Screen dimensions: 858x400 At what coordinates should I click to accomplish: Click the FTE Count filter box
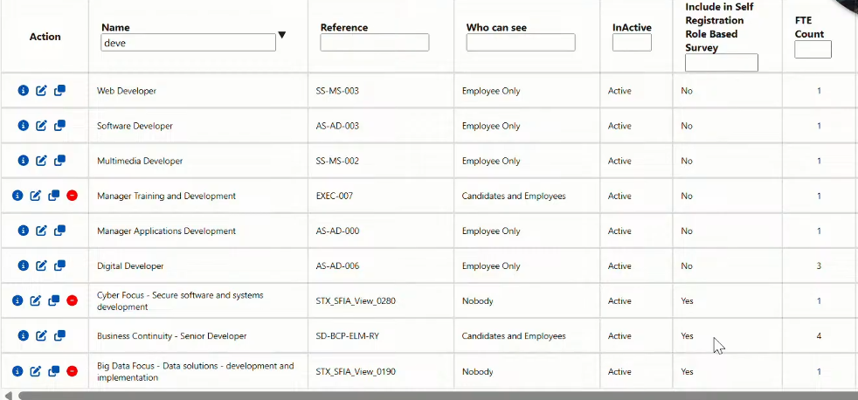(813, 49)
